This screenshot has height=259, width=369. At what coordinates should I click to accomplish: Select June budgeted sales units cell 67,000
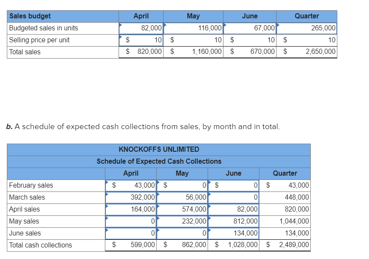pos(250,28)
